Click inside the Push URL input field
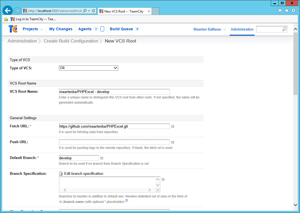Screen dimensions: 300x213 click(114, 142)
